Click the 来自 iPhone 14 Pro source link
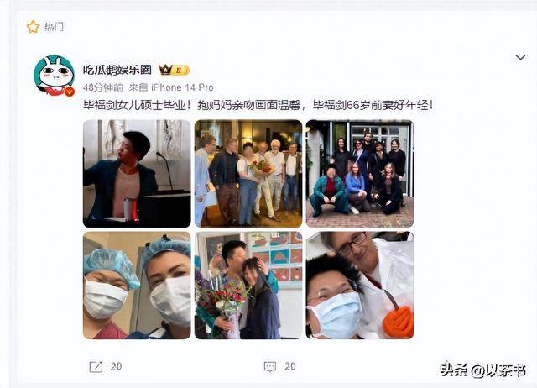 point(171,87)
